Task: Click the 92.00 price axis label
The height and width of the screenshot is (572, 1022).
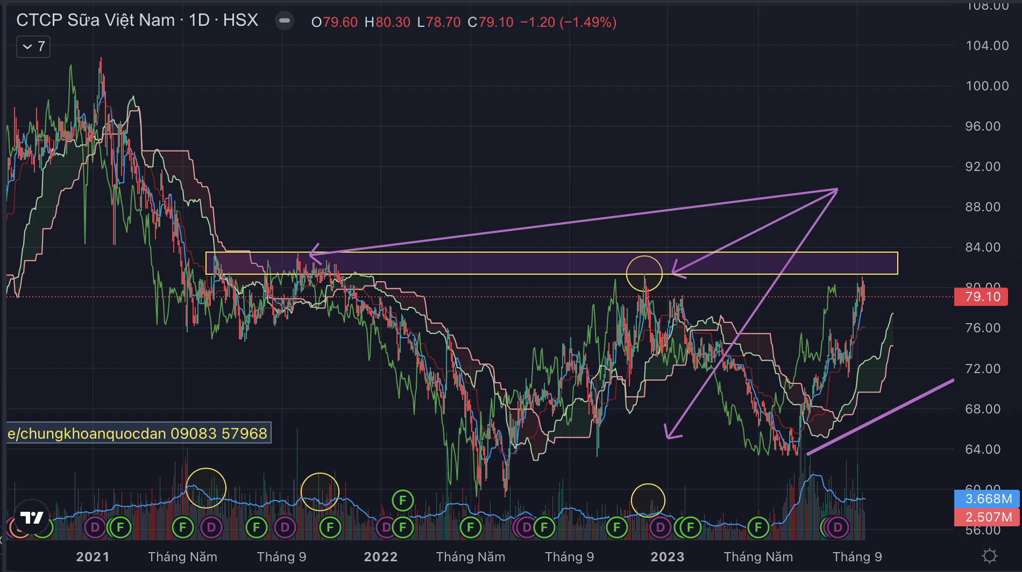Action: 983,167
